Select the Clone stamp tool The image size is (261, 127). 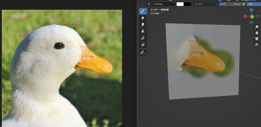tap(143, 31)
